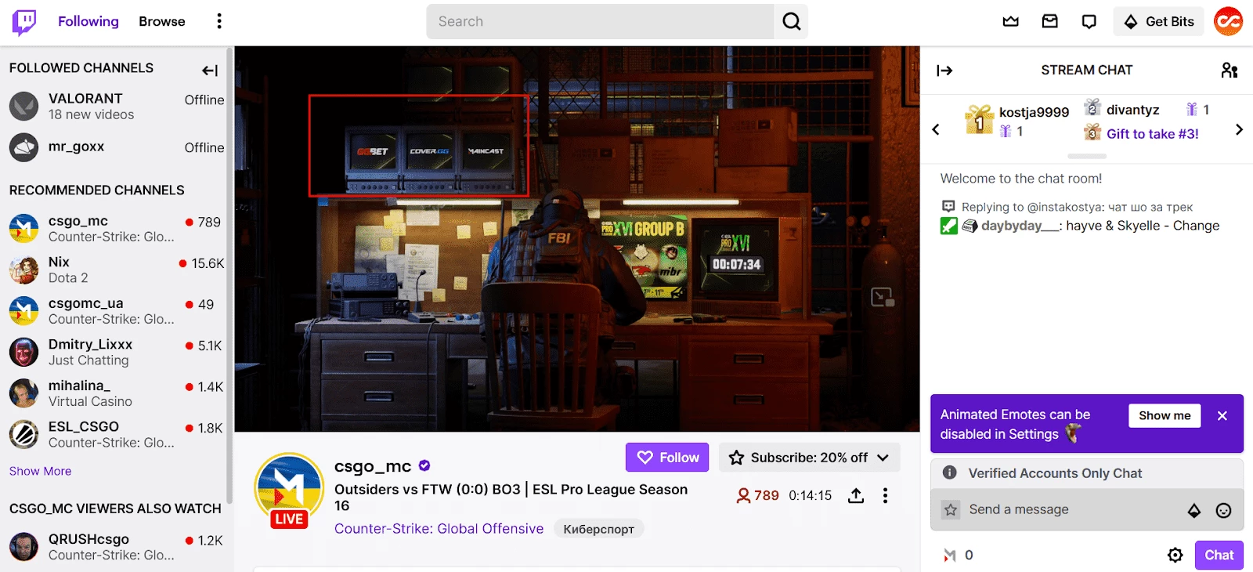Open Dmitry_Lixxx Just Chatting channel

117,352
